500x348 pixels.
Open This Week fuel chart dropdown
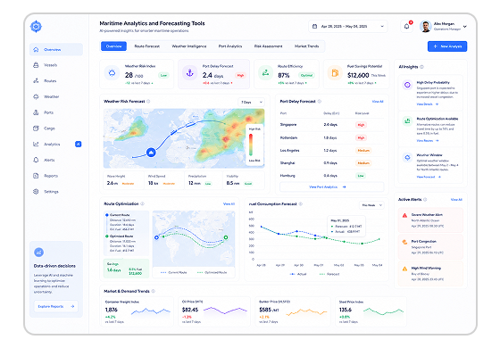[x=371, y=205]
